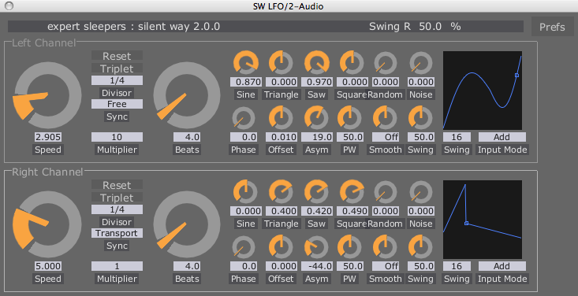Click the Left Channel Phase knob
The width and height of the screenshot is (578, 296).
(244, 118)
